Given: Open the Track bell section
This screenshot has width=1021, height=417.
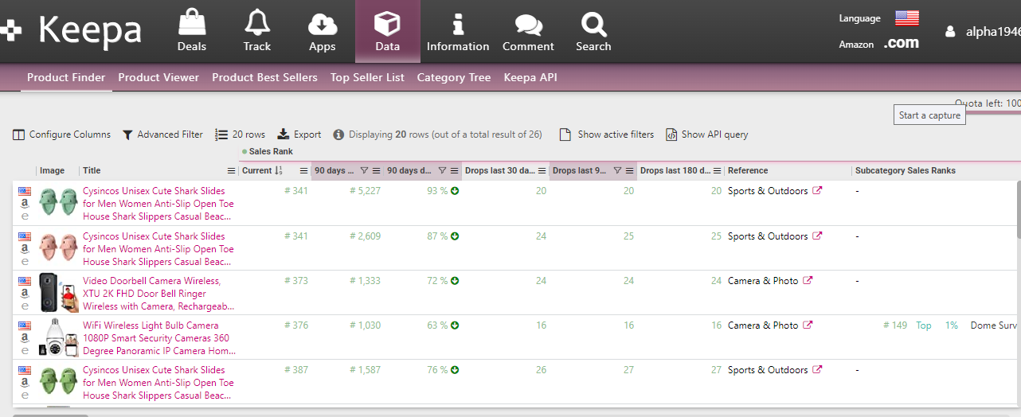Looking at the screenshot, I should pos(256,31).
